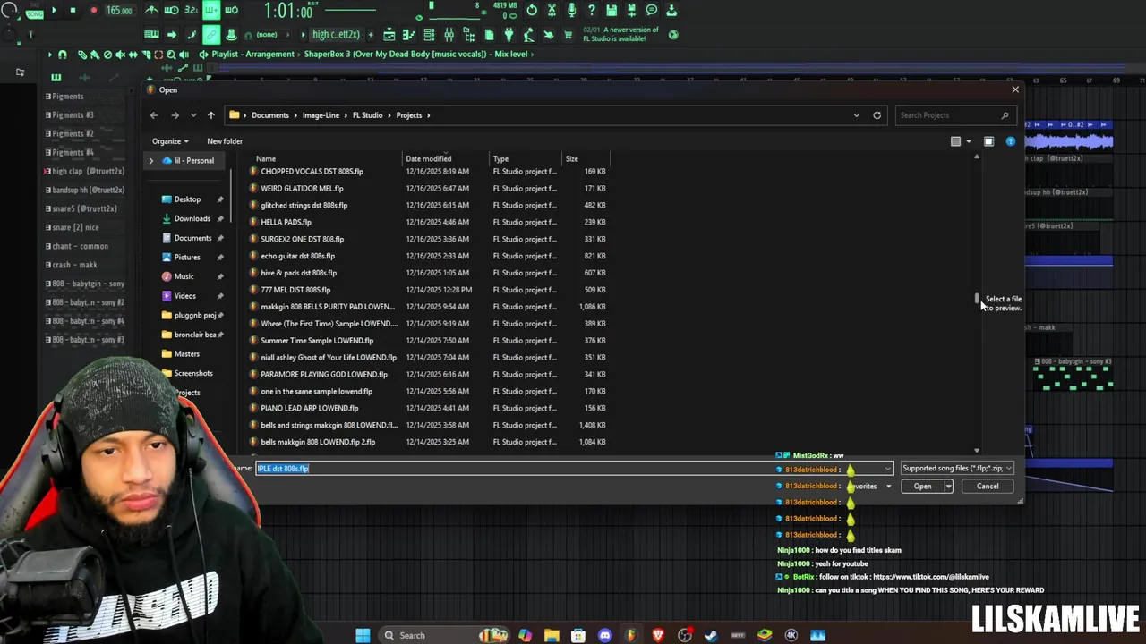The height and width of the screenshot is (644, 1146).
Task: Click the plugin picker plug icon
Action: click(x=509, y=34)
